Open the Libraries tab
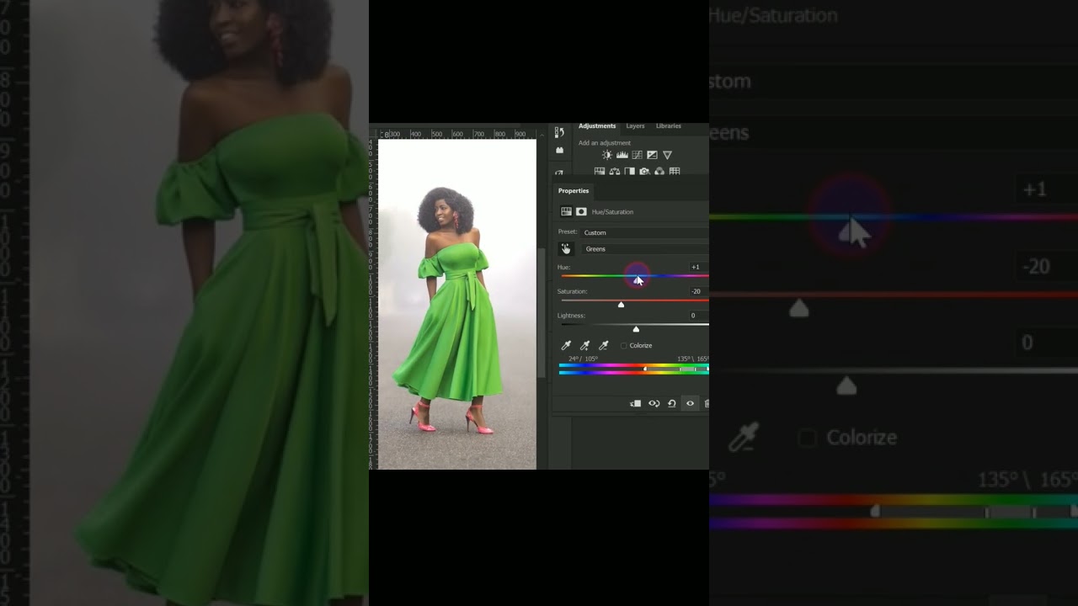 (x=669, y=126)
